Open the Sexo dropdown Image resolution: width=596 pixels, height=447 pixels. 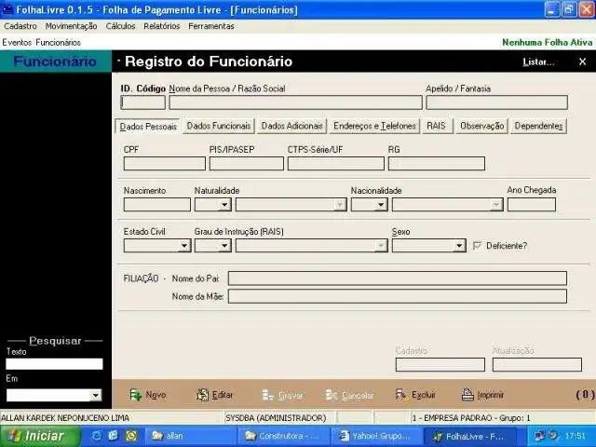tap(459, 246)
